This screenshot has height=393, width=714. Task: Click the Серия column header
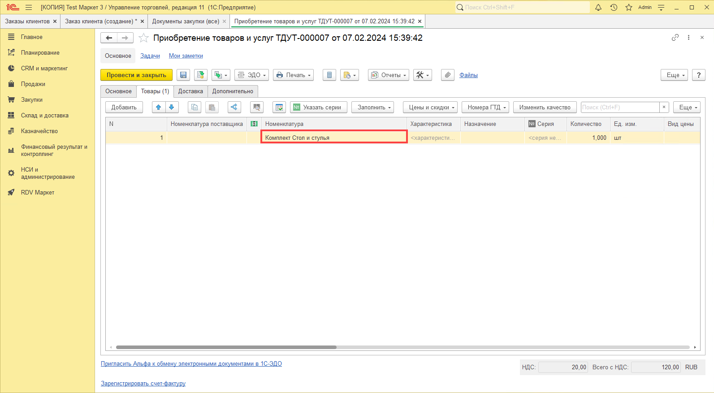[545, 124]
